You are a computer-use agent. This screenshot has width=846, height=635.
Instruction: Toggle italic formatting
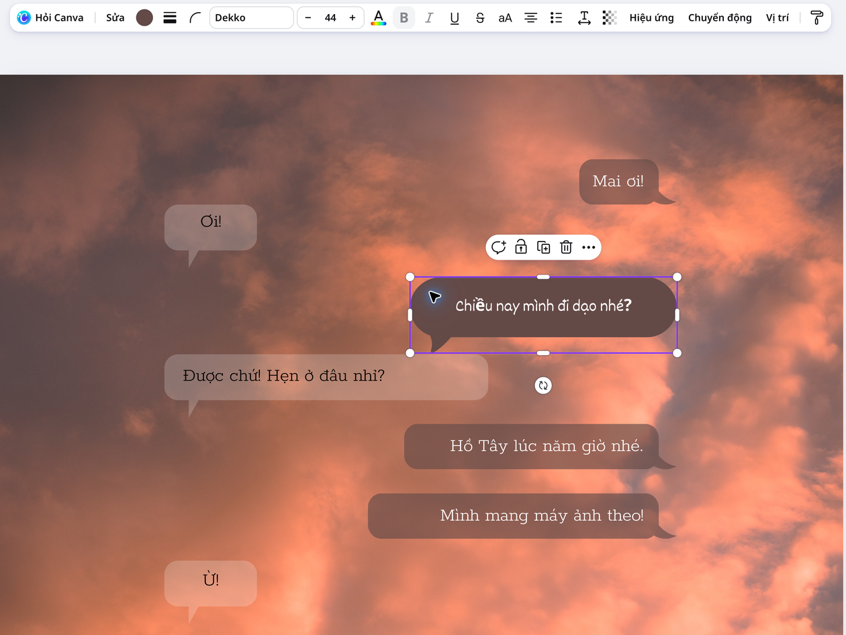pos(429,17)
